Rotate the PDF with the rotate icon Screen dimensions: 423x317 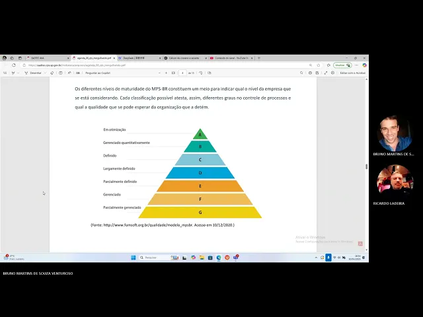[201, 73]
